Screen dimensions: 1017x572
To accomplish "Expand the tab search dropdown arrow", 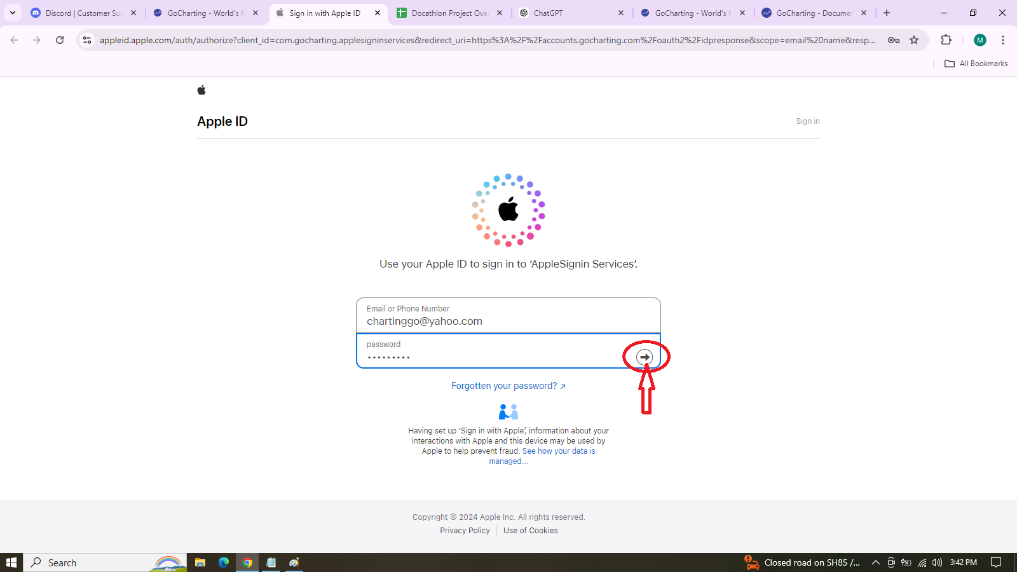I will [13, 13].
